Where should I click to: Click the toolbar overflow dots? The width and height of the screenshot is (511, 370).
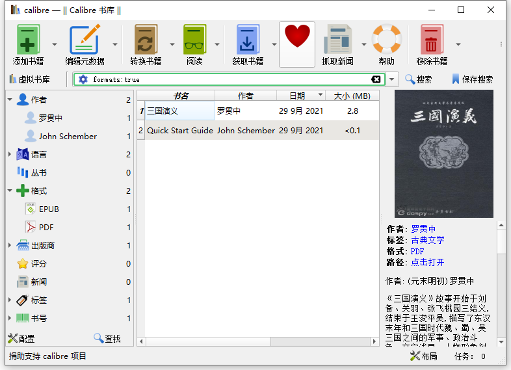point(501,44)
